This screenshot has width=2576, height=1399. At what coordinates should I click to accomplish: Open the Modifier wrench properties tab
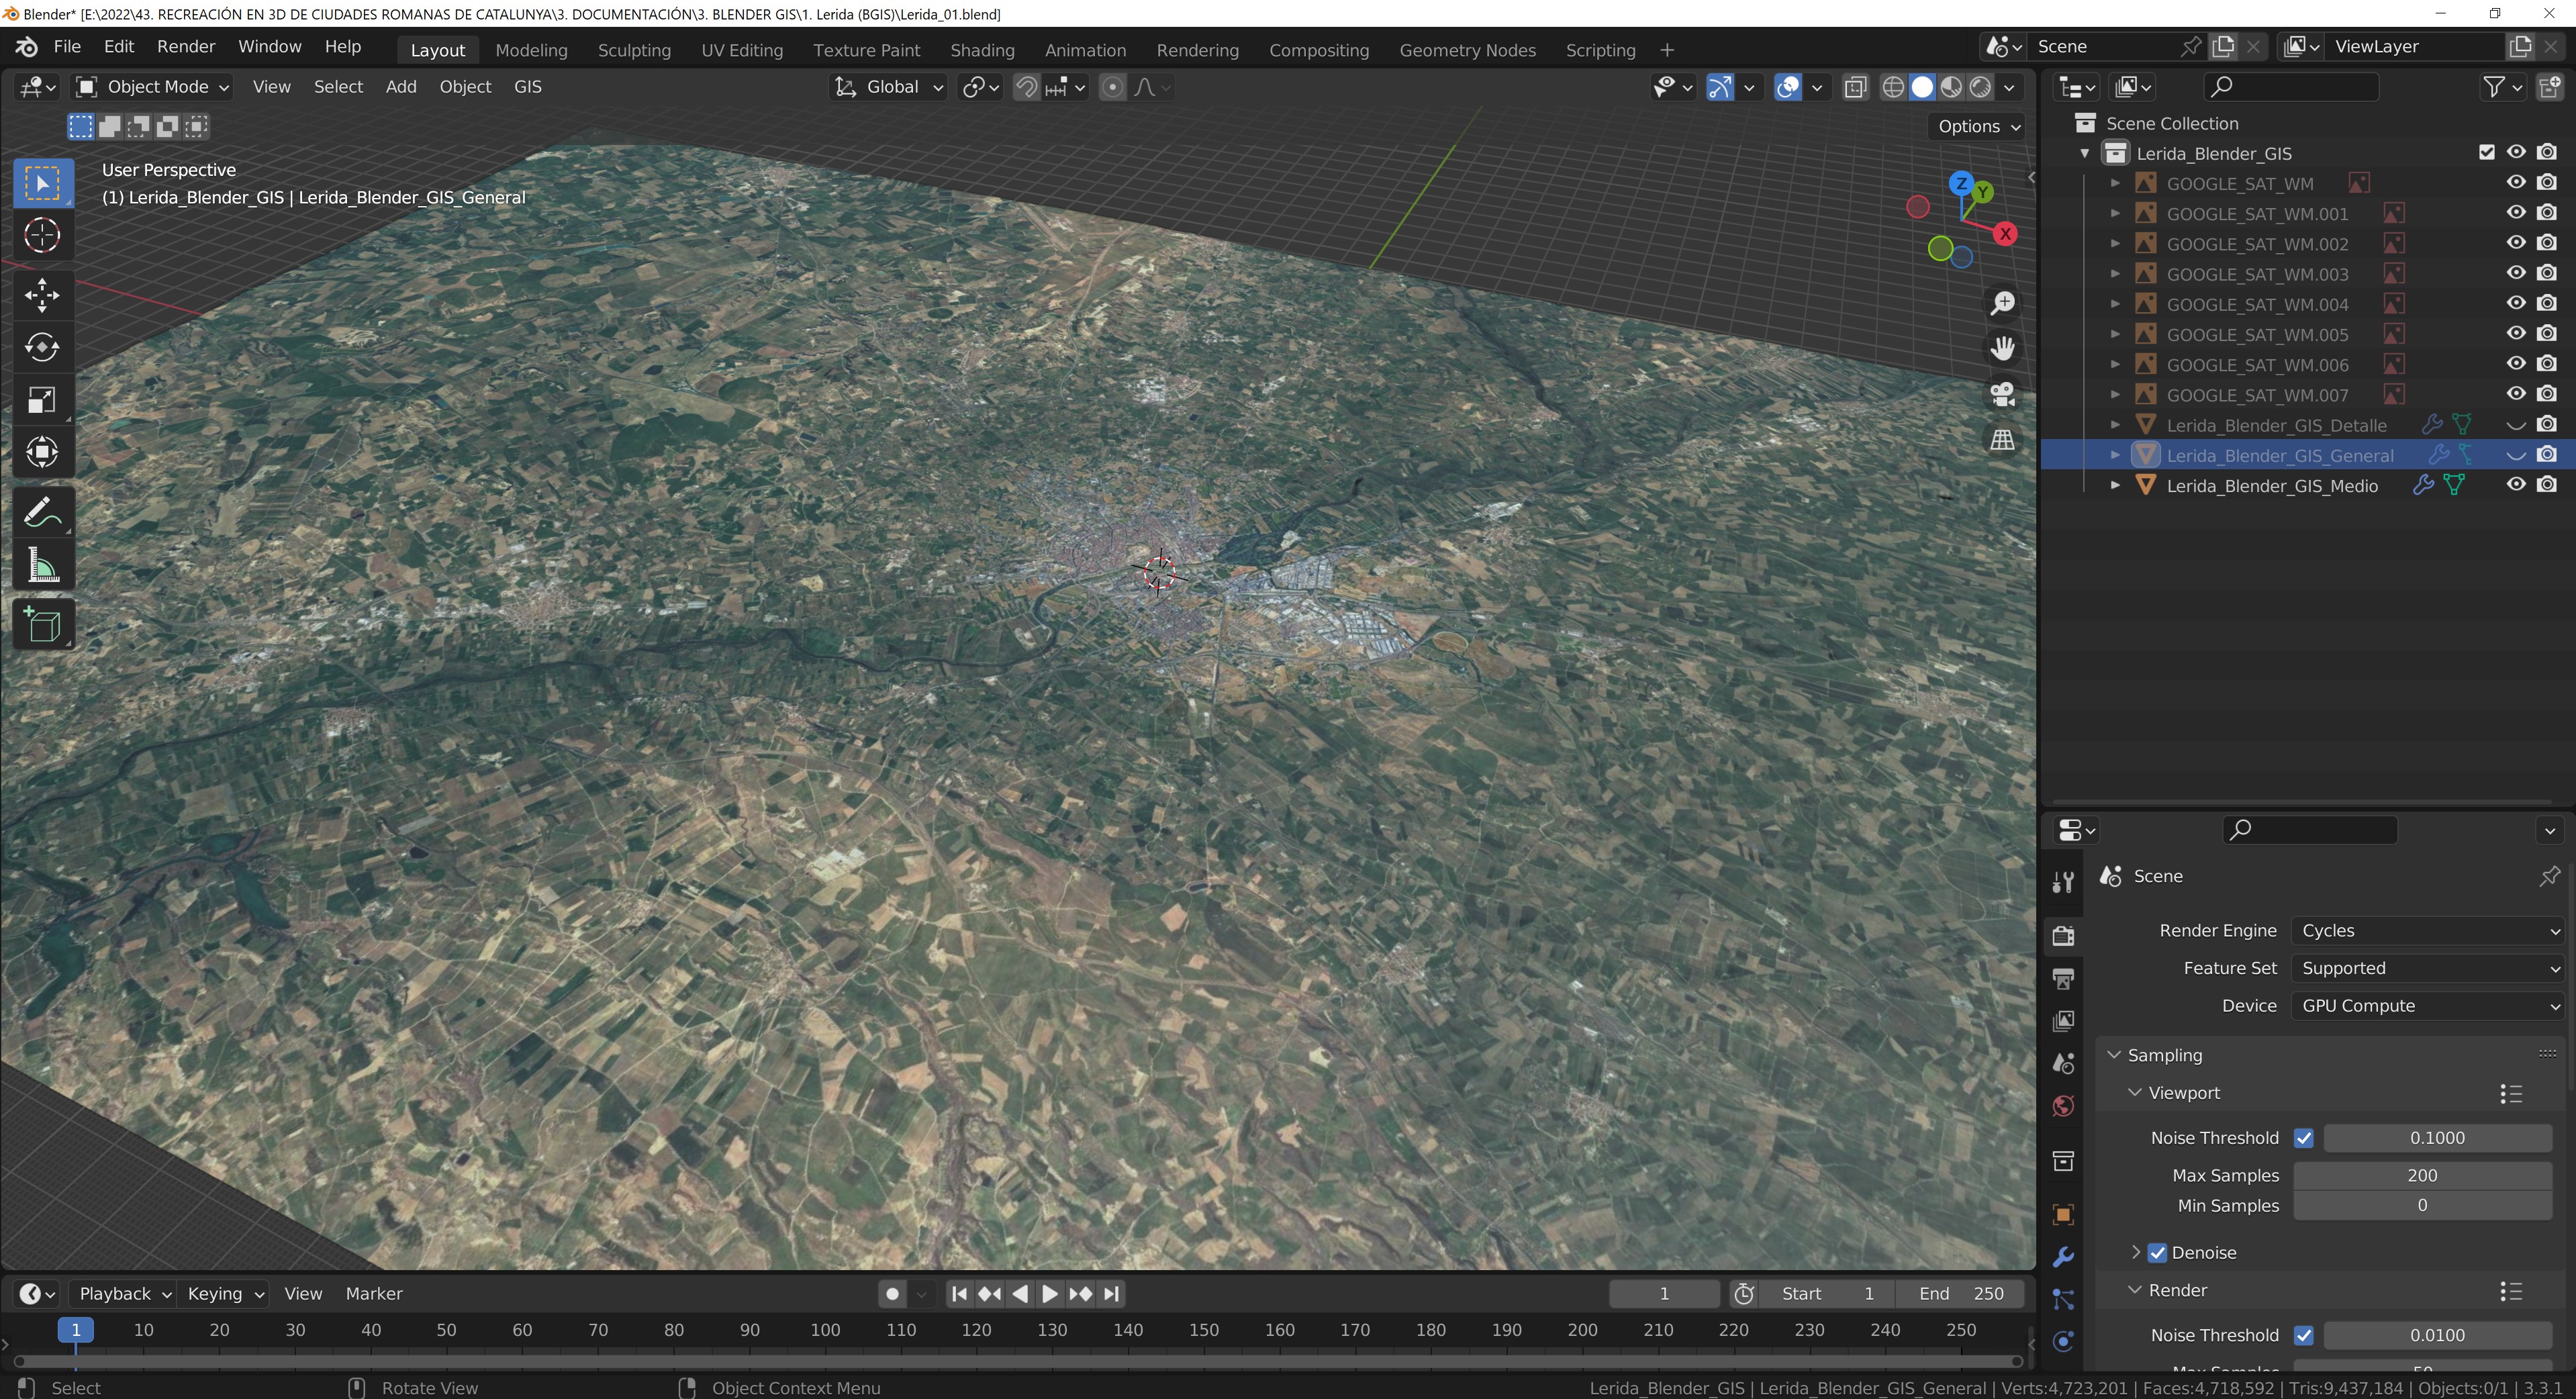pyautogui.click(x=2063, y=1256)
